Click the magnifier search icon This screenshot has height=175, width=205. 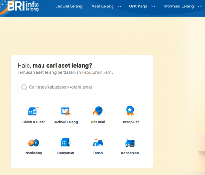tap(24, 87)
